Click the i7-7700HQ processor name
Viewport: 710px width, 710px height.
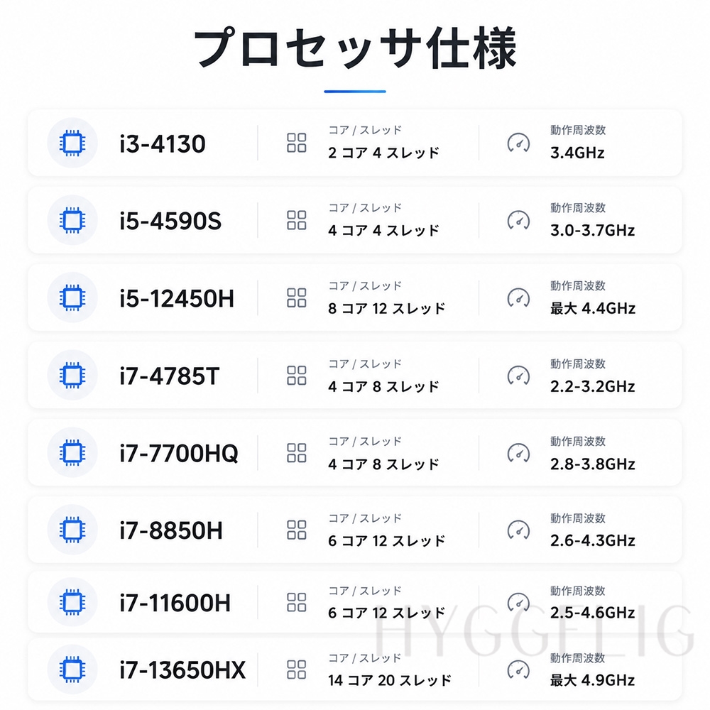[179, 453]
